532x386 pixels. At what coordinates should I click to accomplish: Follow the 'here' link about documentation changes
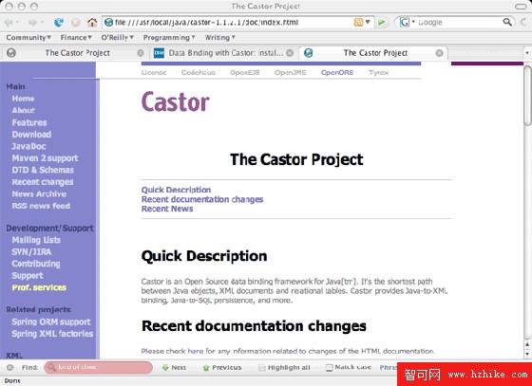point(196,351)
